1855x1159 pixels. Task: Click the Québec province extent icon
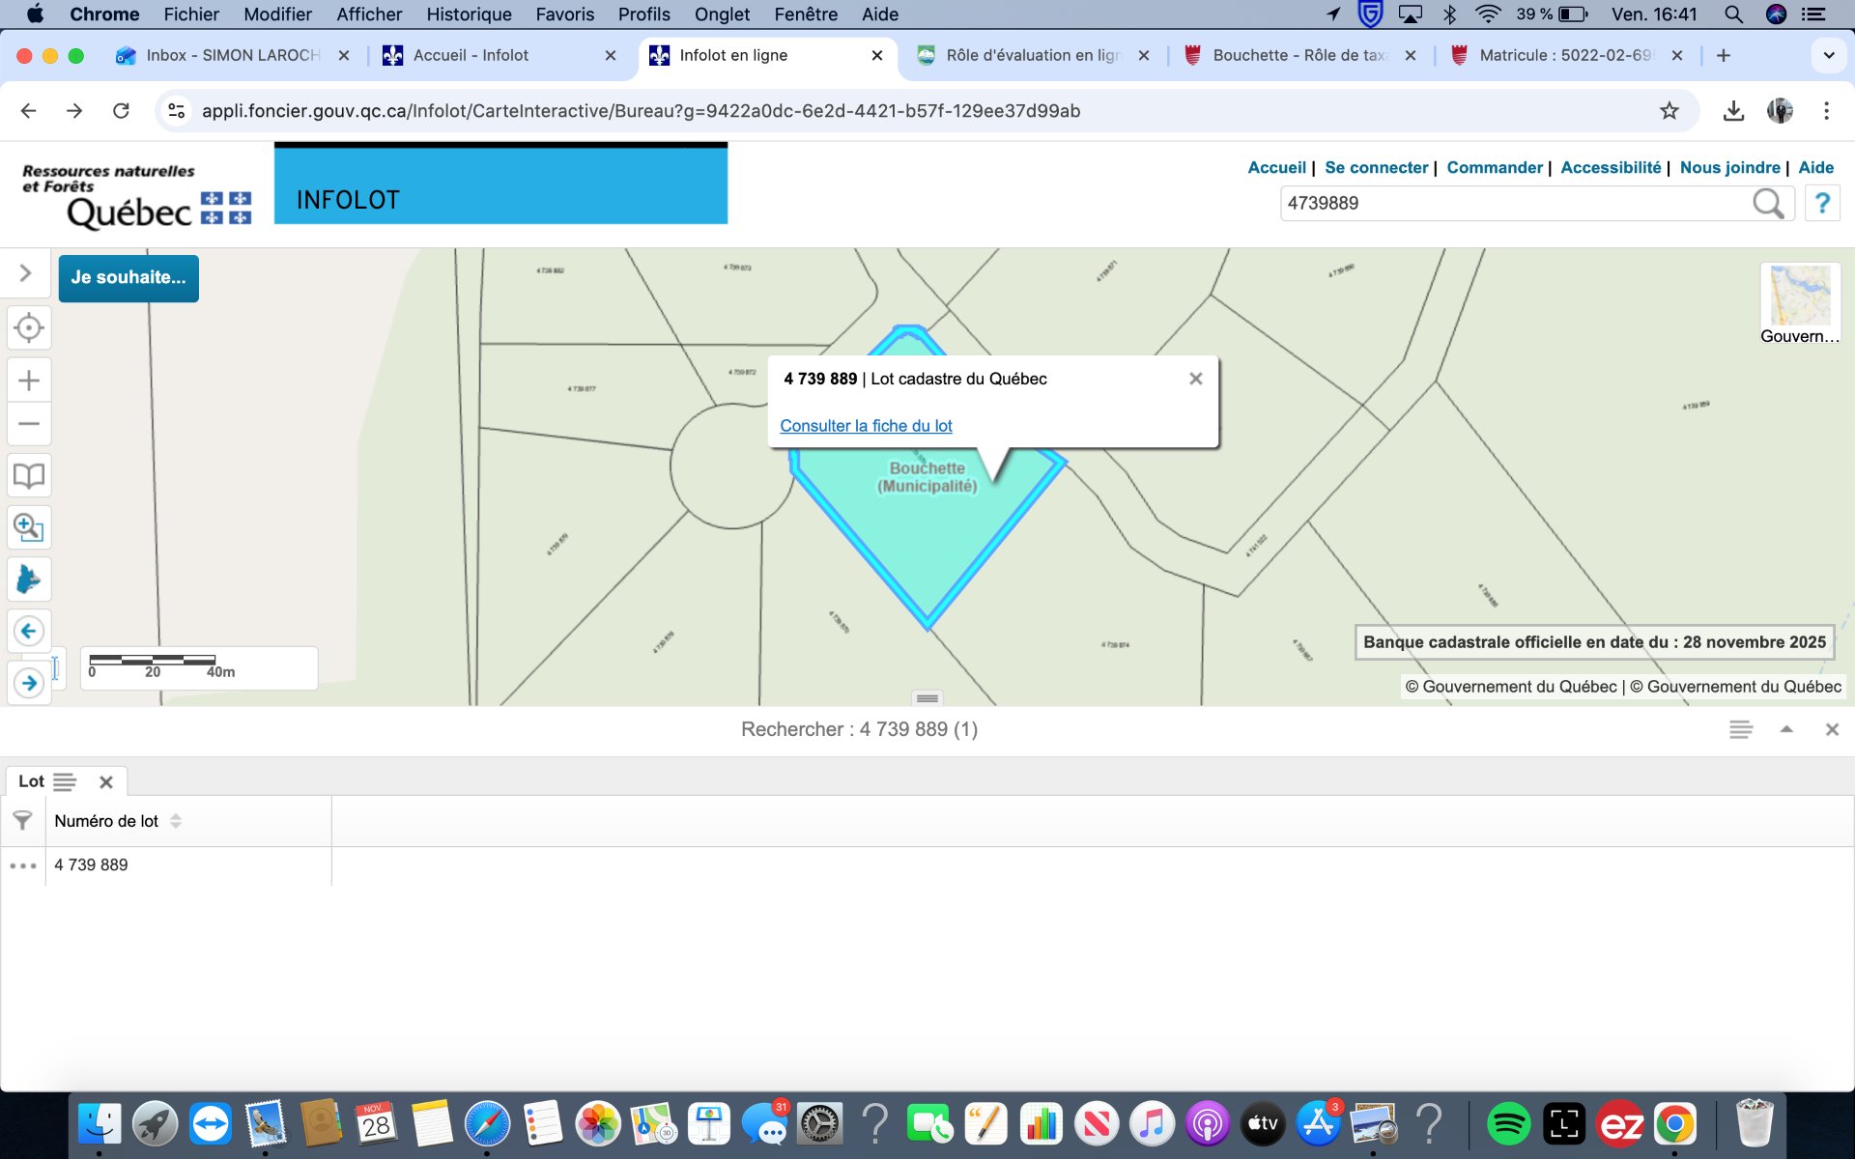pyautogui.click(x=29, y=579)
